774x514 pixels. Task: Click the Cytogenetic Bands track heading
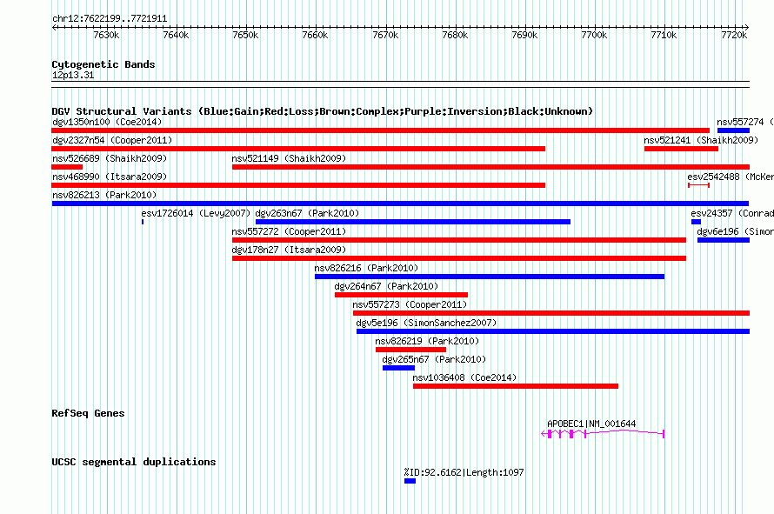103,64
